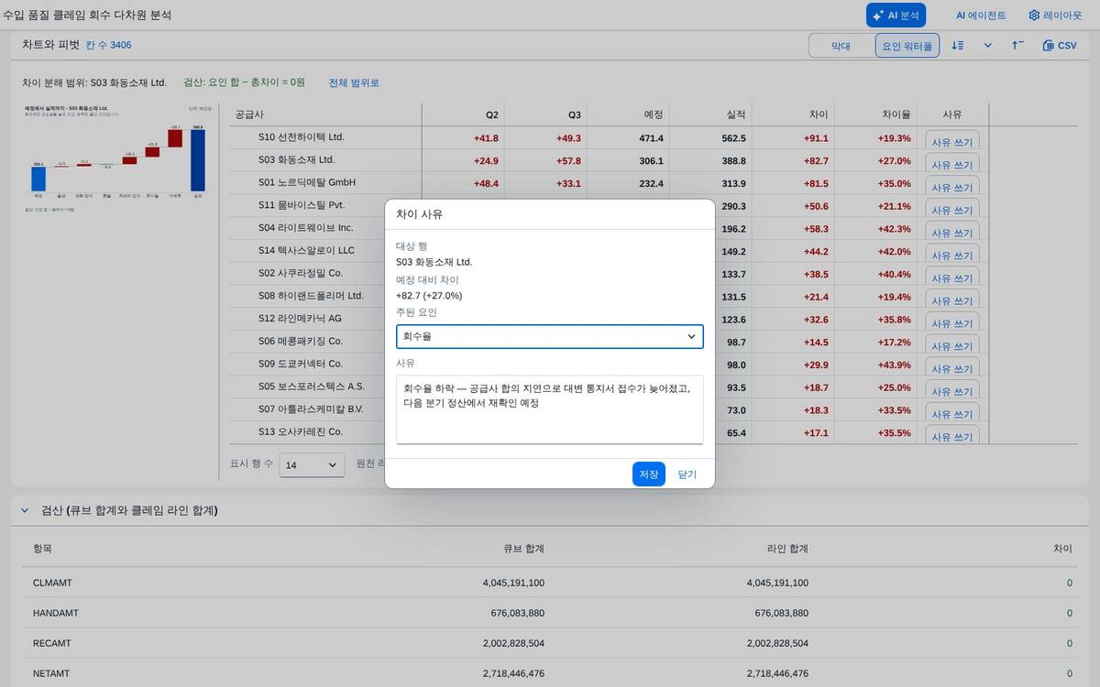The height and width of the screenshot is (687, 1100).
Task: Open 표시 행 수 dropdown showing 14
Action: [x=312, y=465]
